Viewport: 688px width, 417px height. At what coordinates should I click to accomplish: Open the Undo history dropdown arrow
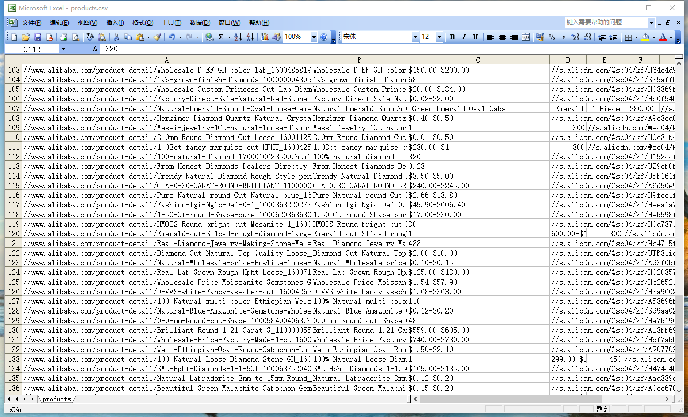click(x=180, y=37)
